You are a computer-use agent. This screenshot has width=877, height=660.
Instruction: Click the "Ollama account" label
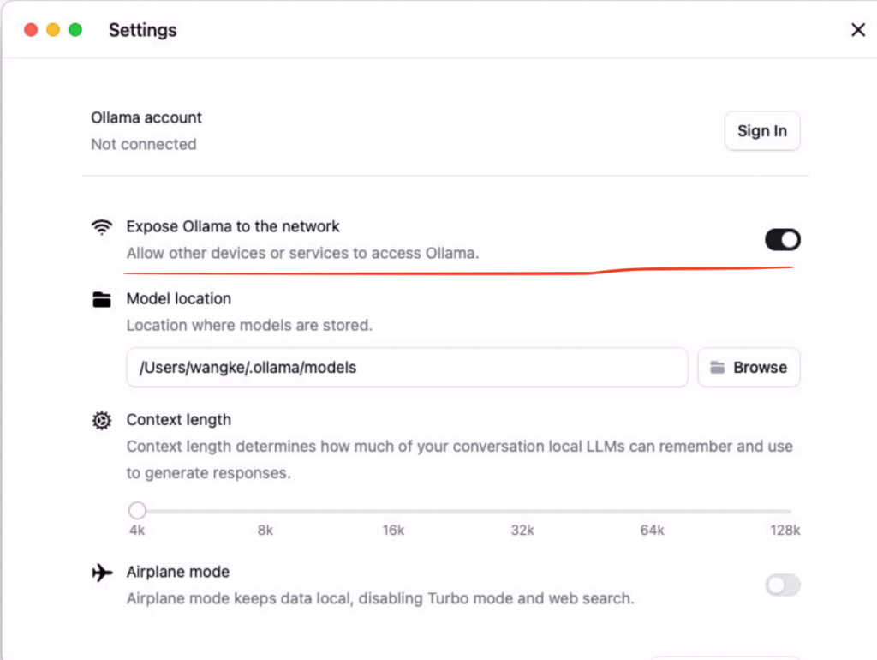click(x=146, y=117)
